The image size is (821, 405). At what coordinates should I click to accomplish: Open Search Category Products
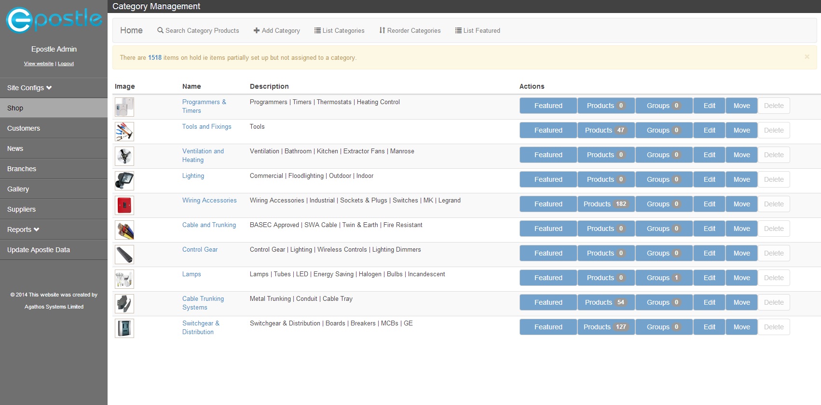tap(198, 30)
